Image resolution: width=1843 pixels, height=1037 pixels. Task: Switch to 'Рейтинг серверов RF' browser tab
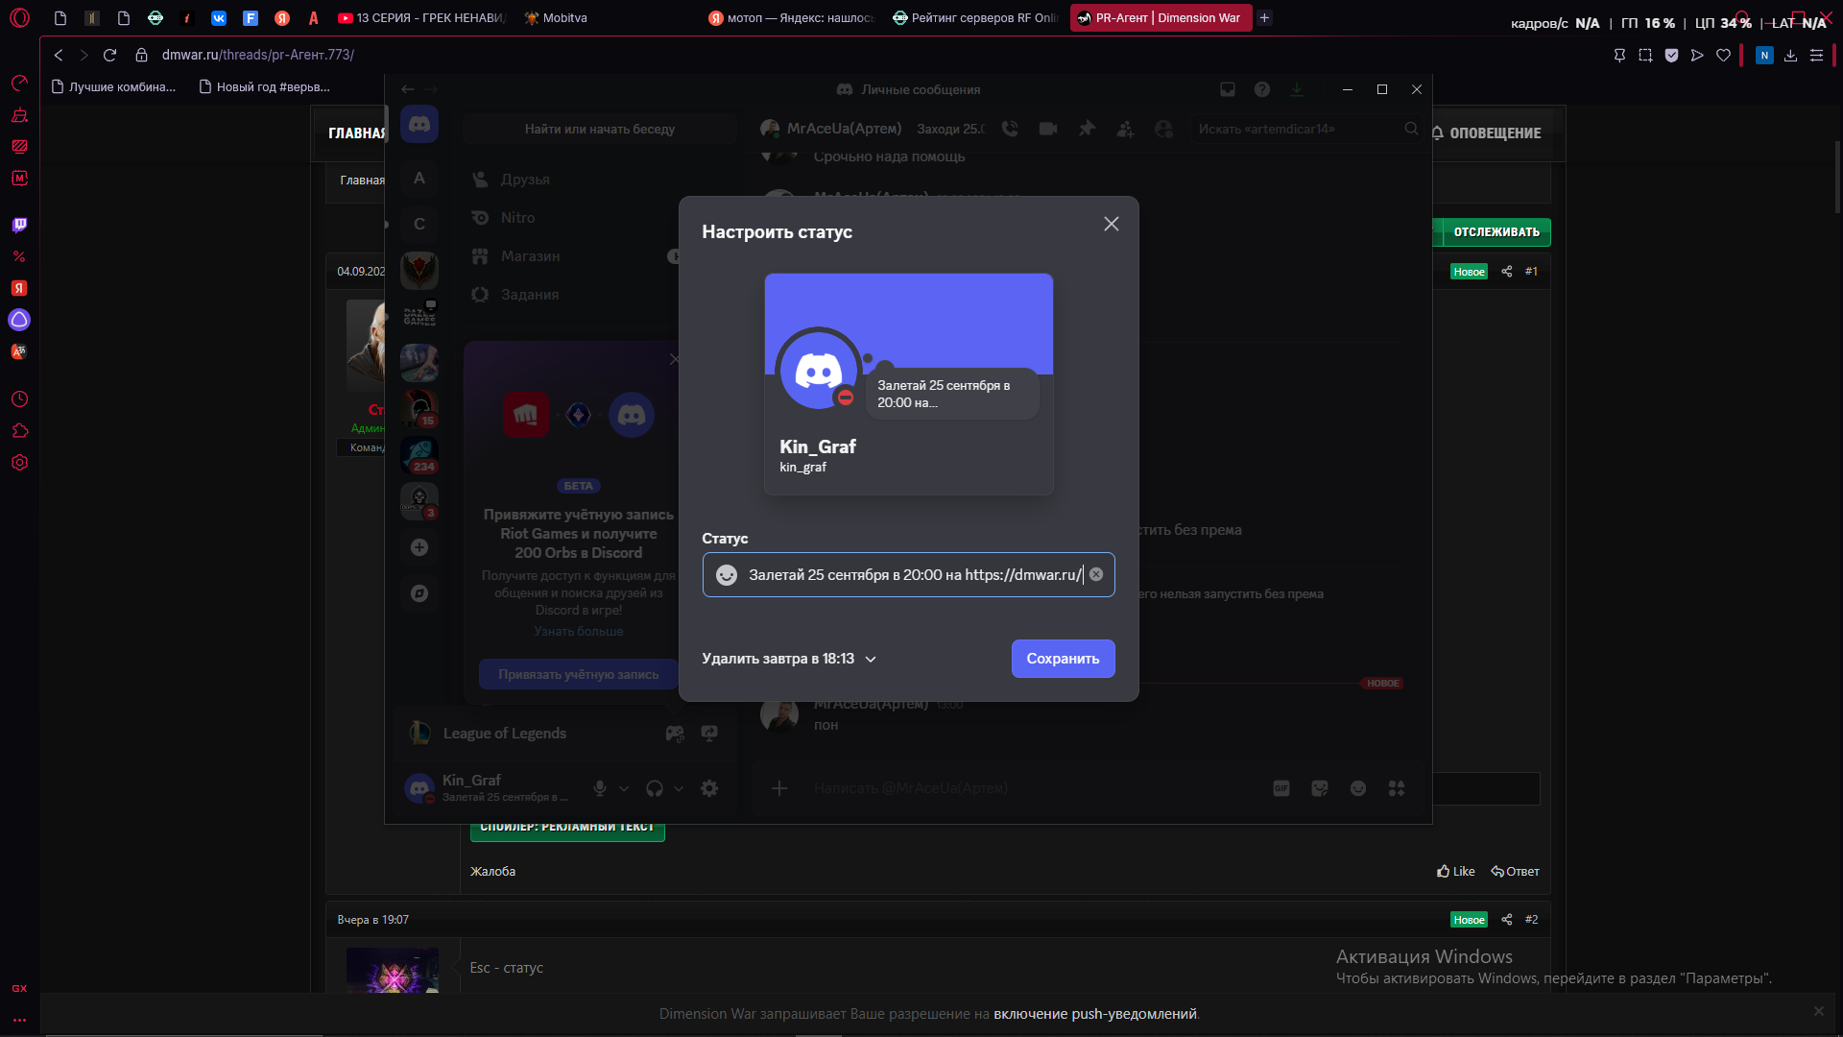[x=975, y=17]
